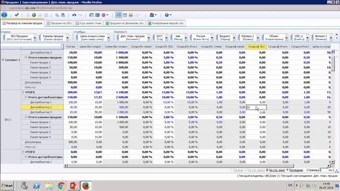Collapse the Сегмент 1 row group
Viewport: 340px width, 191px height.
3,60
